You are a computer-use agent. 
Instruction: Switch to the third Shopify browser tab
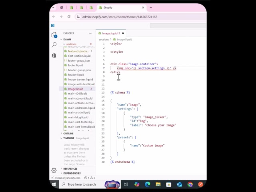[81, 8]
